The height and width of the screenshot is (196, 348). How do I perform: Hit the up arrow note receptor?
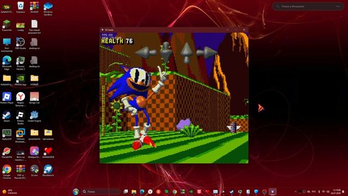point(187,53)
